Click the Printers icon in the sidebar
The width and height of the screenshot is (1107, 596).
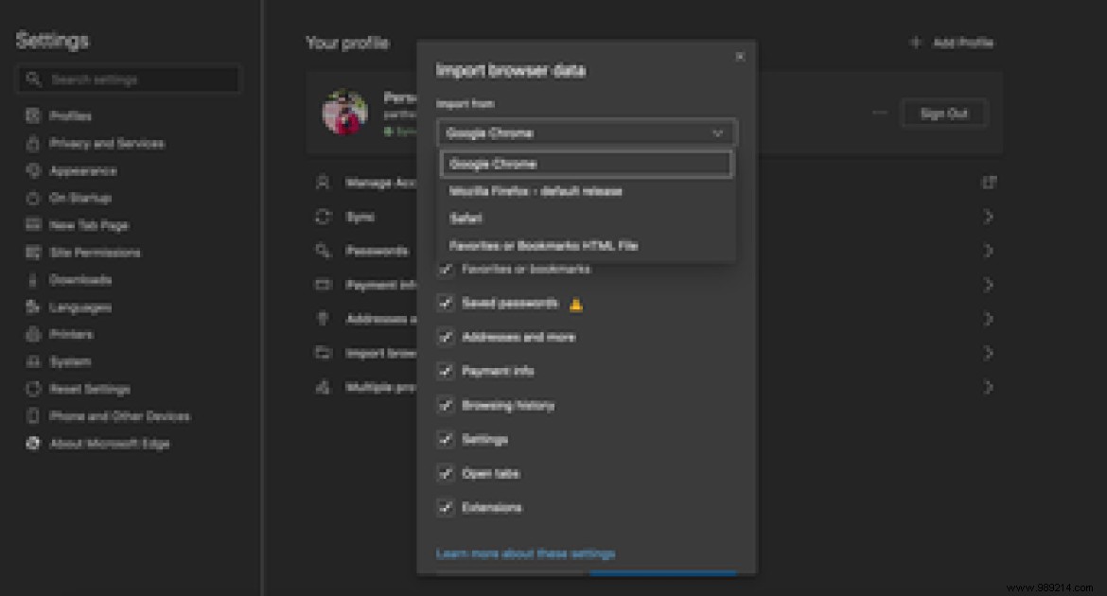pos(32,334)
